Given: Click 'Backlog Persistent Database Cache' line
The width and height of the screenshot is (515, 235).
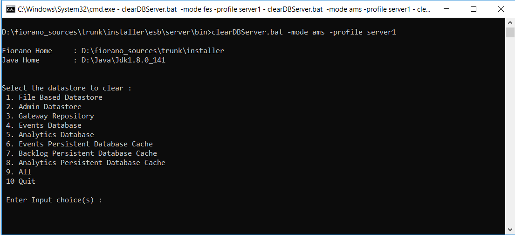Looking at the screenshot, I should point(82,153).
